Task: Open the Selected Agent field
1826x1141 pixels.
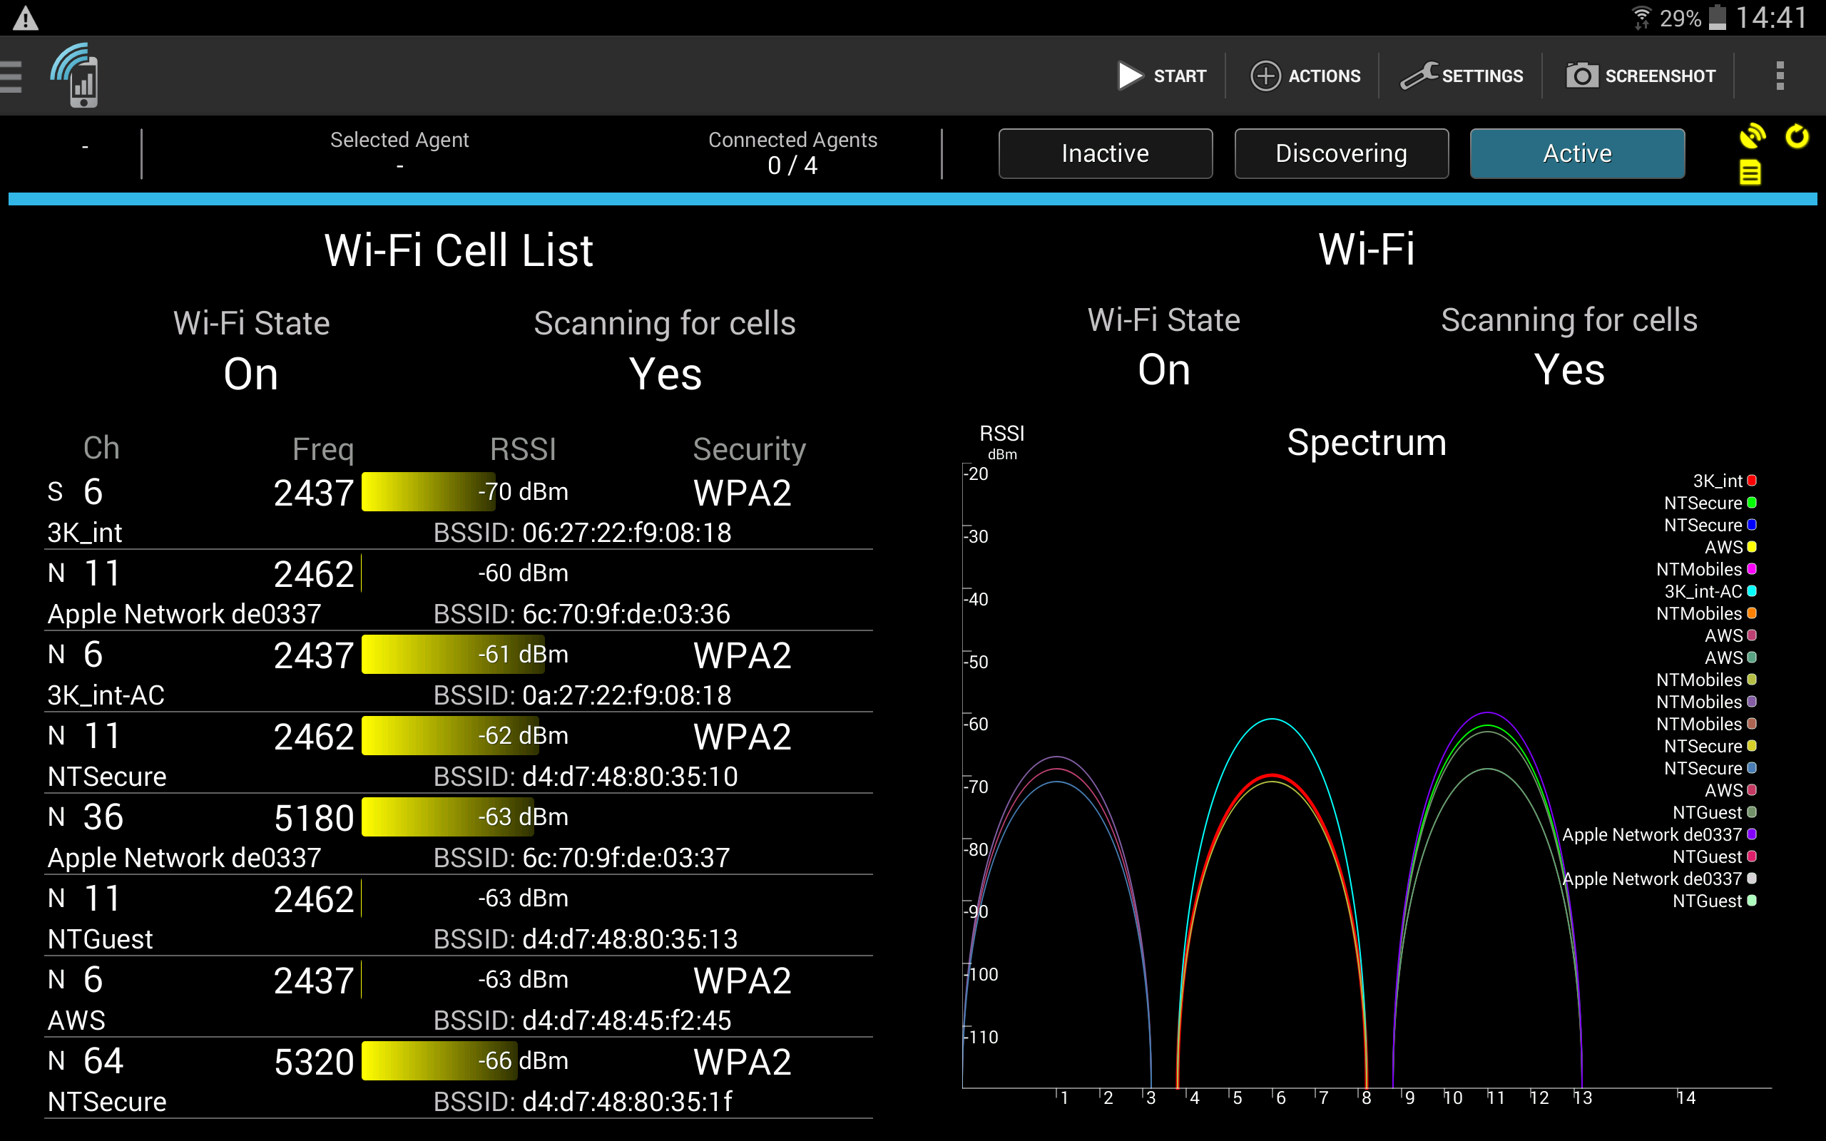Action: (399, 153)
